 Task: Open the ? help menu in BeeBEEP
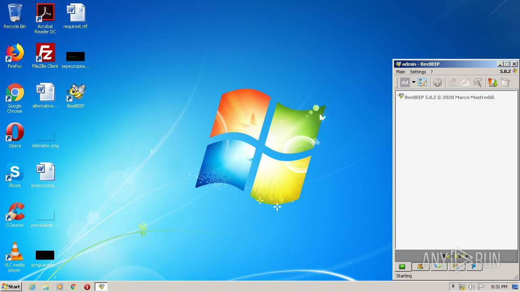point(432,72)
